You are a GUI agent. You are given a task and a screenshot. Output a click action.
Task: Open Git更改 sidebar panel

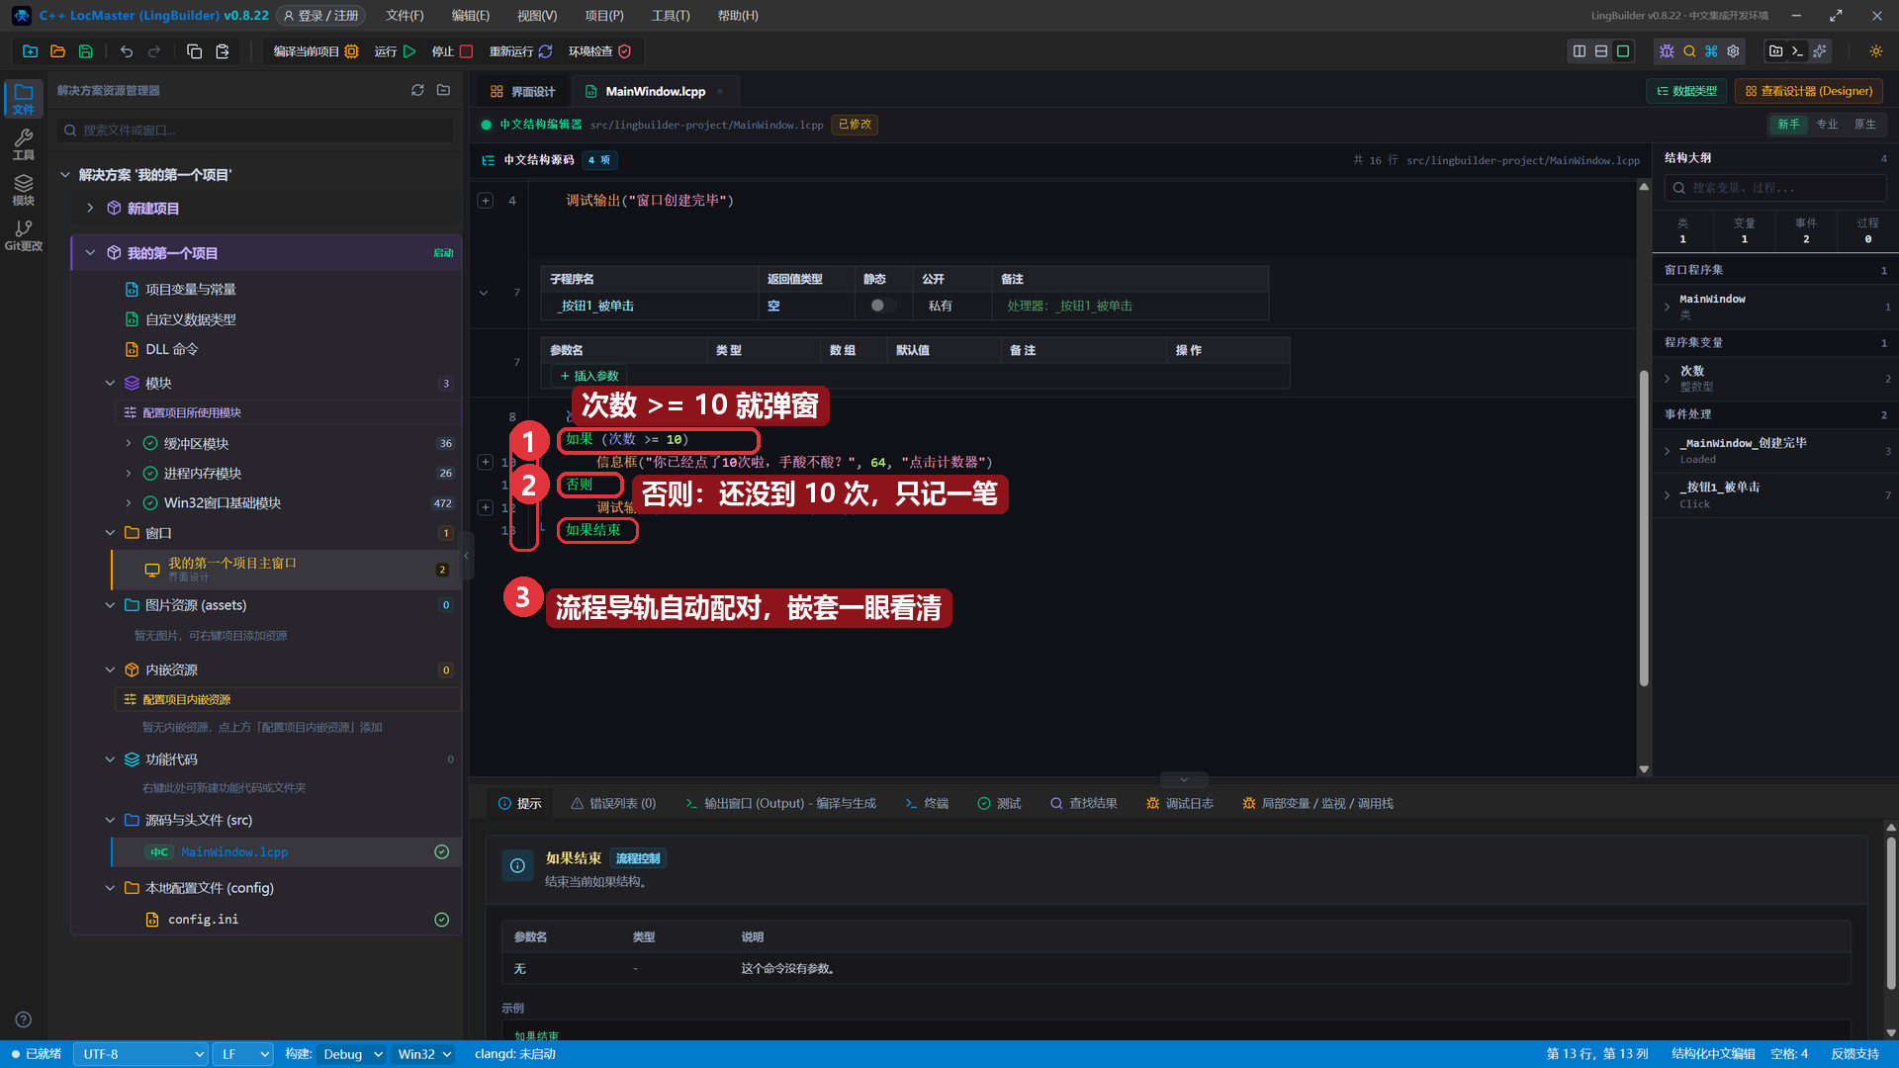(x=24, y=235)
